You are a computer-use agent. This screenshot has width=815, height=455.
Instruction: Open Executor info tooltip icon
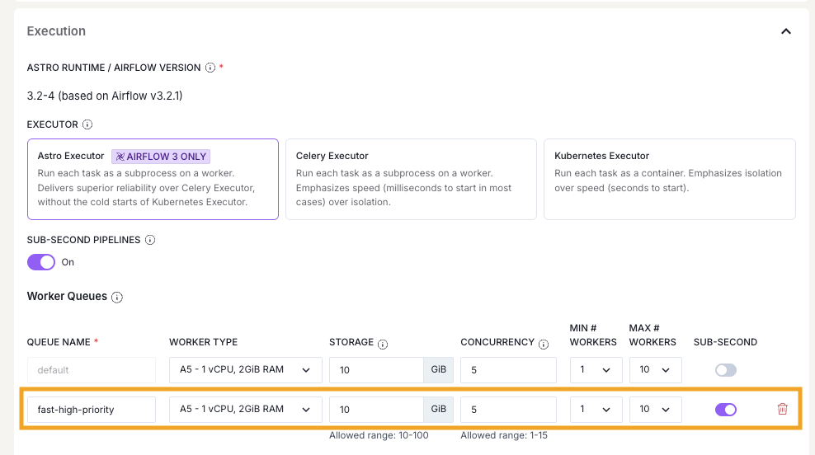coord(87,124)
